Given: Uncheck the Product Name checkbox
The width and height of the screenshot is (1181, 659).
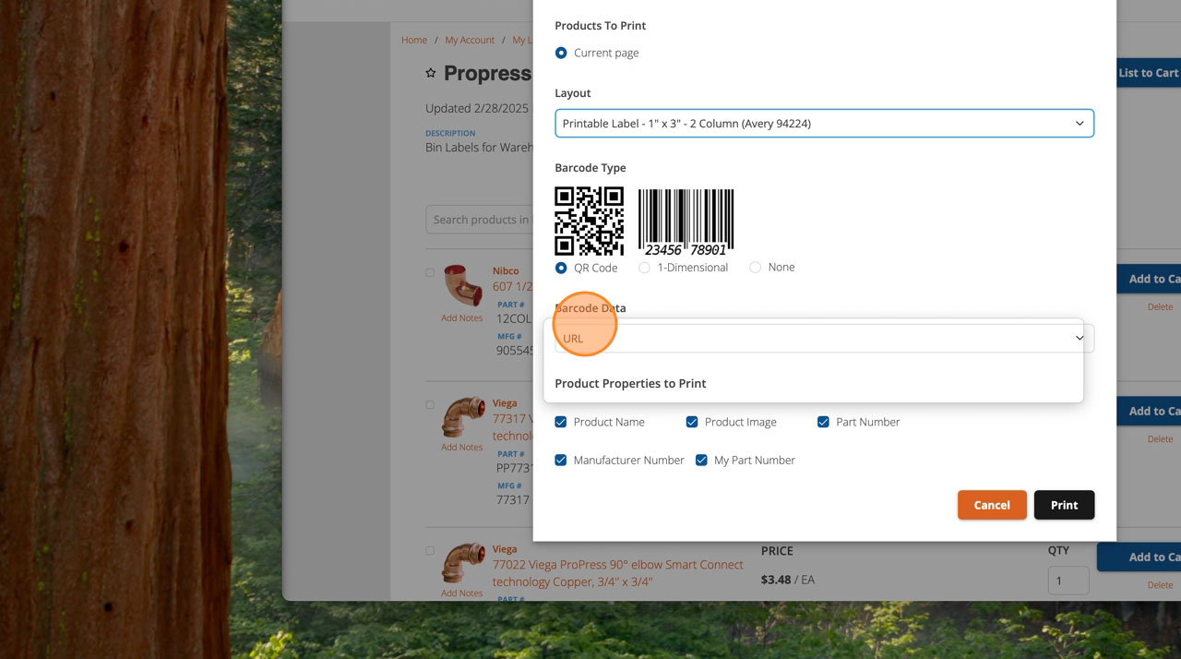Looking at the screenshot, I should click(561, 422).
